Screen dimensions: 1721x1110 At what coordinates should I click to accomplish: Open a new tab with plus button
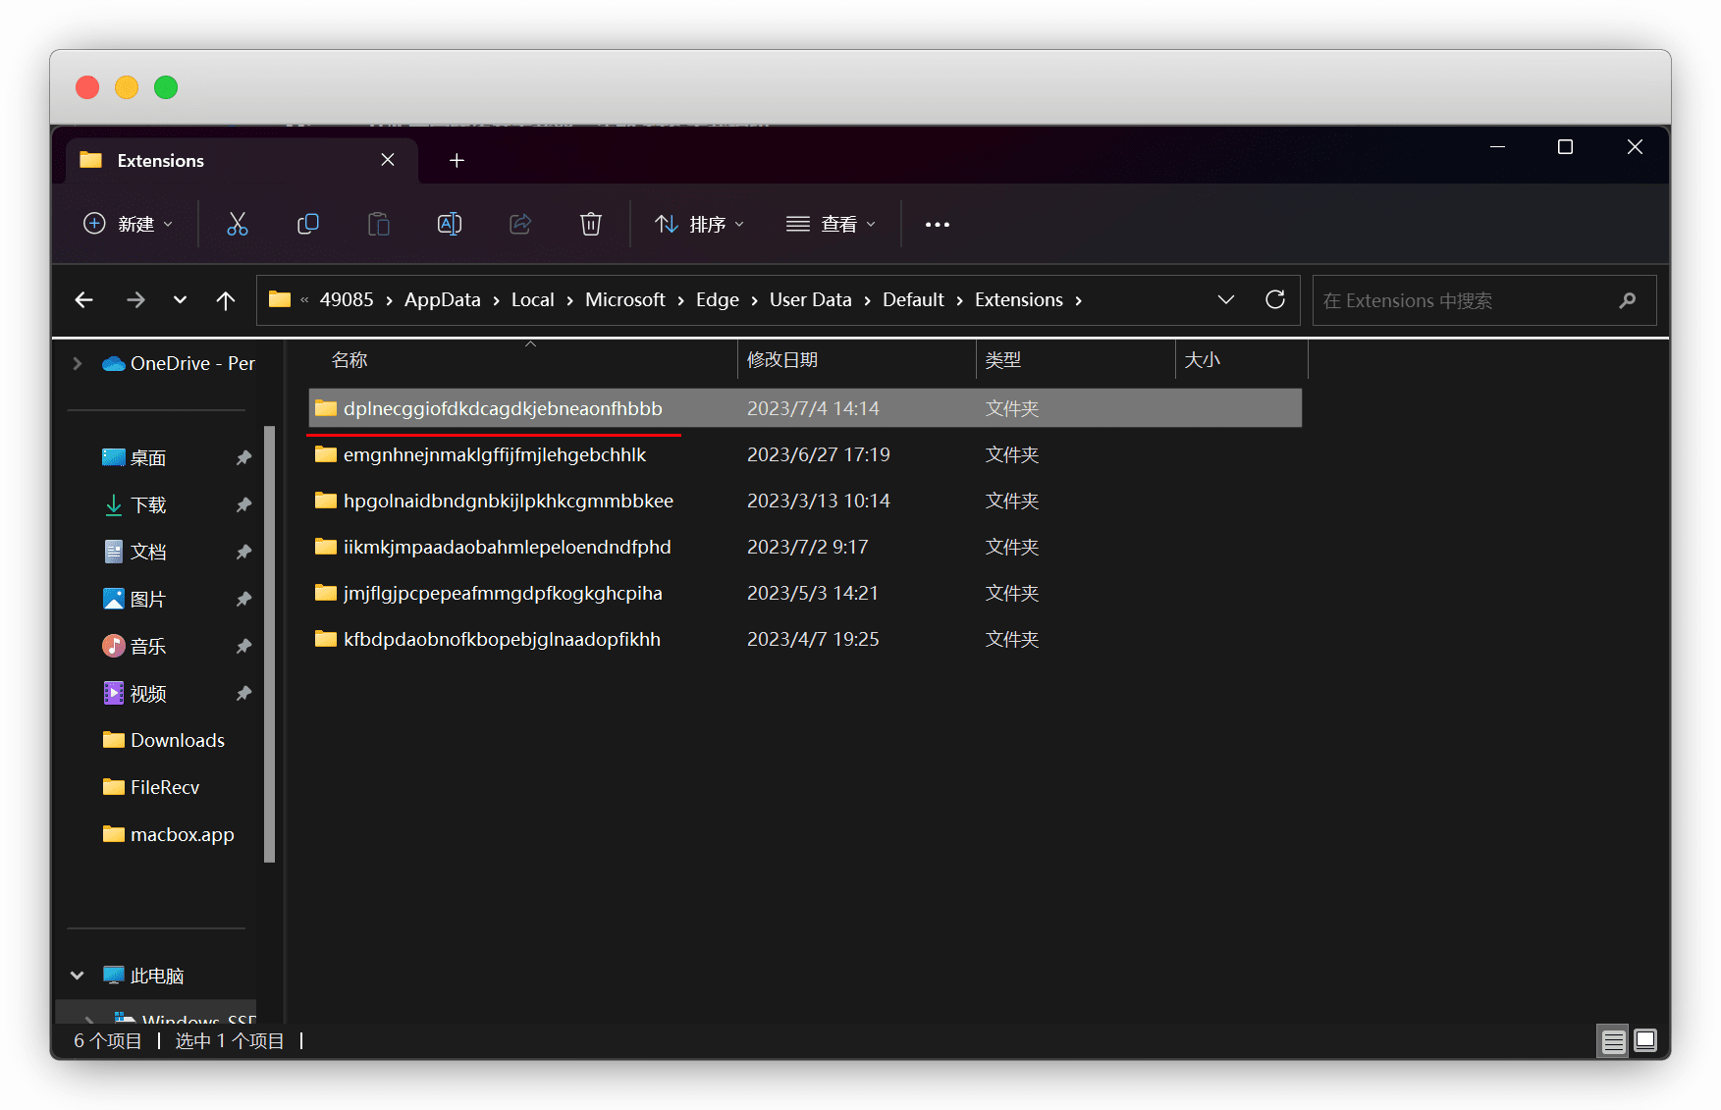click(457, 160)
